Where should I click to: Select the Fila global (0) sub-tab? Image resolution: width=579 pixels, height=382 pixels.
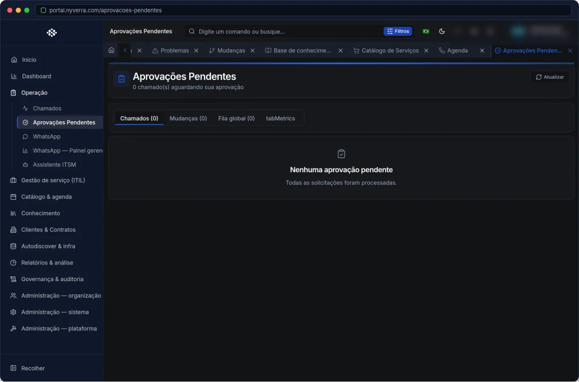coord(236,118)
